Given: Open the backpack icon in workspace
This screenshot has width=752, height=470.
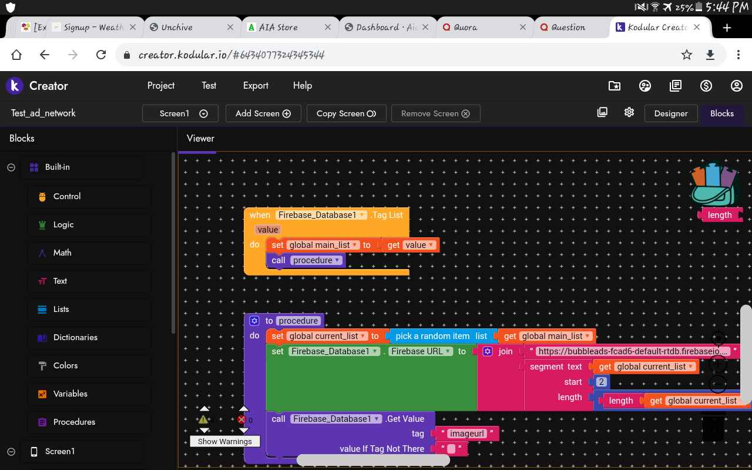Looking at the screenshot, I should click(x=713, y=184).
